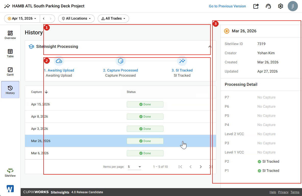Collapse the SiteInsight Processing section

click(x=210, y=47)
